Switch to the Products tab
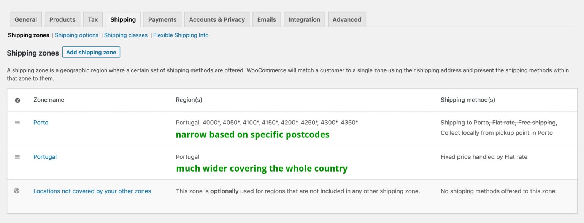Screen dimensions: 584x223 (x=62, y=19)
